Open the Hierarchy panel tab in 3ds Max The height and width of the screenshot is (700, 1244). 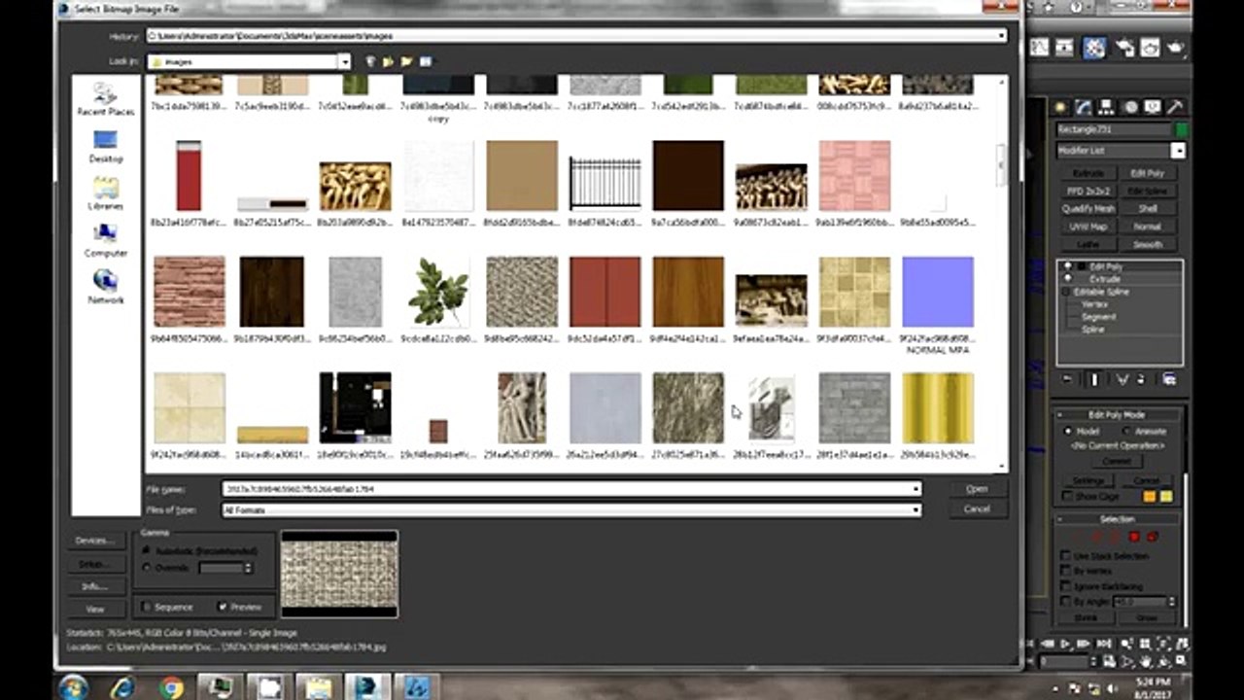(x=1107, y=107)
